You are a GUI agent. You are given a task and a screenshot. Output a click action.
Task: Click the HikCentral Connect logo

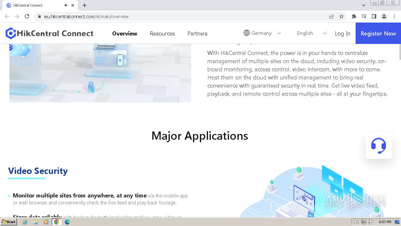49,33
